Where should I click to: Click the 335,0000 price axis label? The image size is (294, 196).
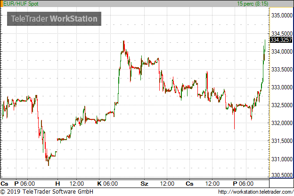pyautogui.click(x=282, y=16)
